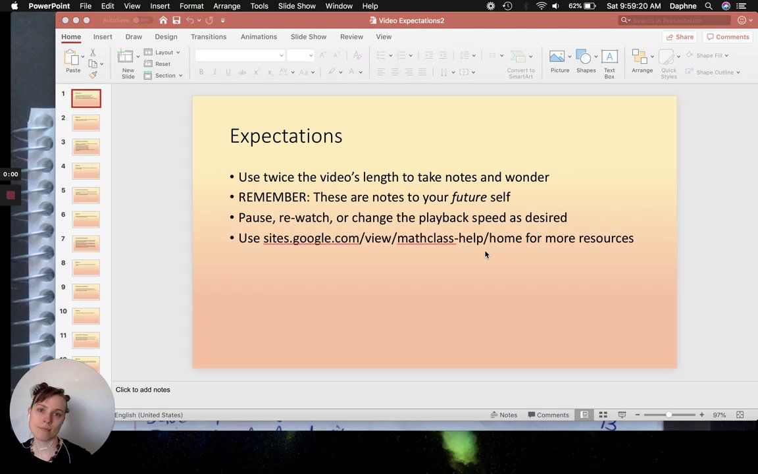Screen dimensions: 758x474
Task: Click the Share button
Action: (679, 37)
